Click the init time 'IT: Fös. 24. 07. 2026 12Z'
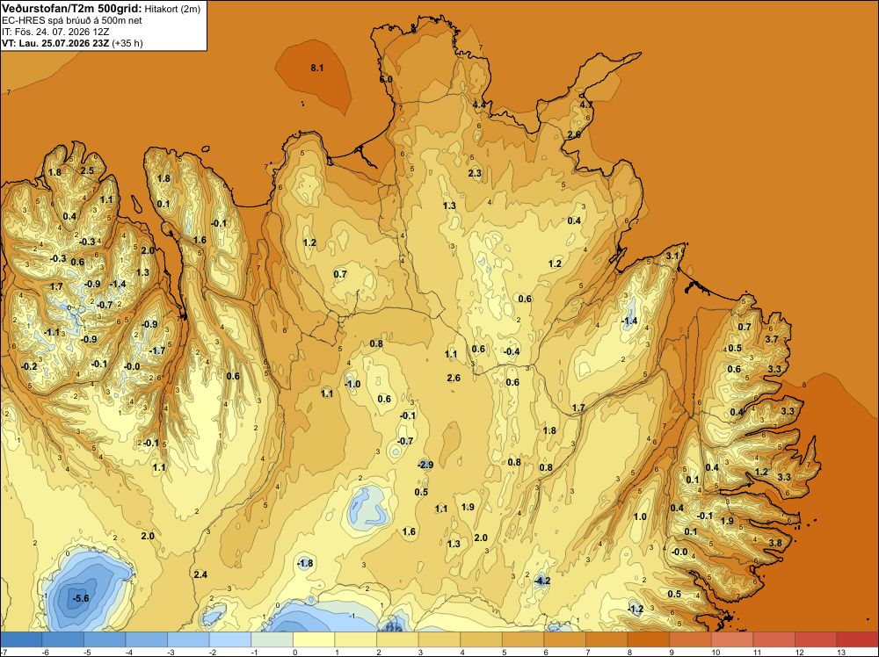The width and height of the screenshot is (879, 657). click(55, 32)
